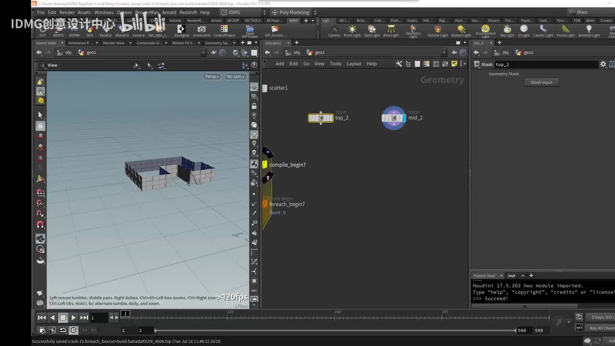This screenshot has width=615, height=346.
Task: Click the frame range slider handle
Action: click(x=155, y=330)
